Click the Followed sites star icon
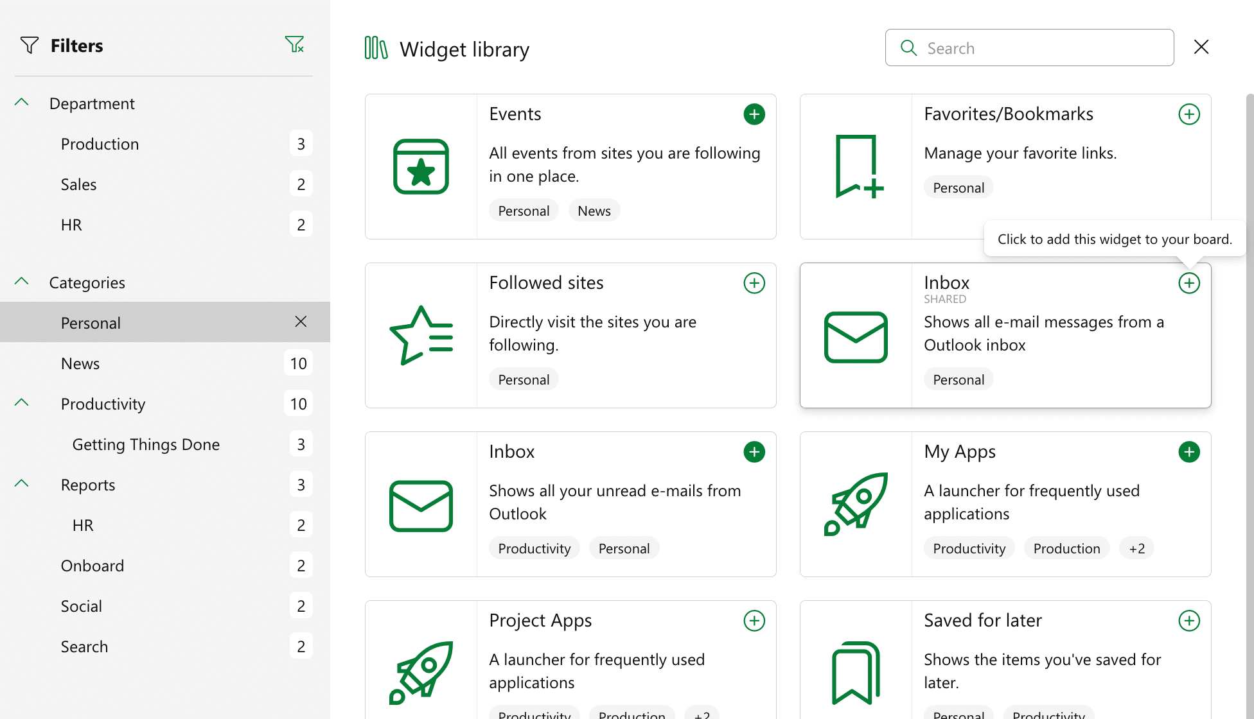The image size is (1254, 719). click(x=421, y=334)
